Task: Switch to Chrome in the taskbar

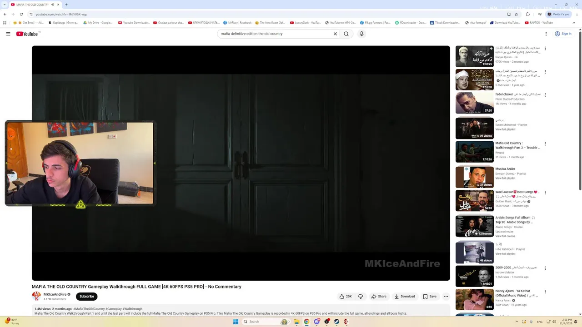Action: 306,322
